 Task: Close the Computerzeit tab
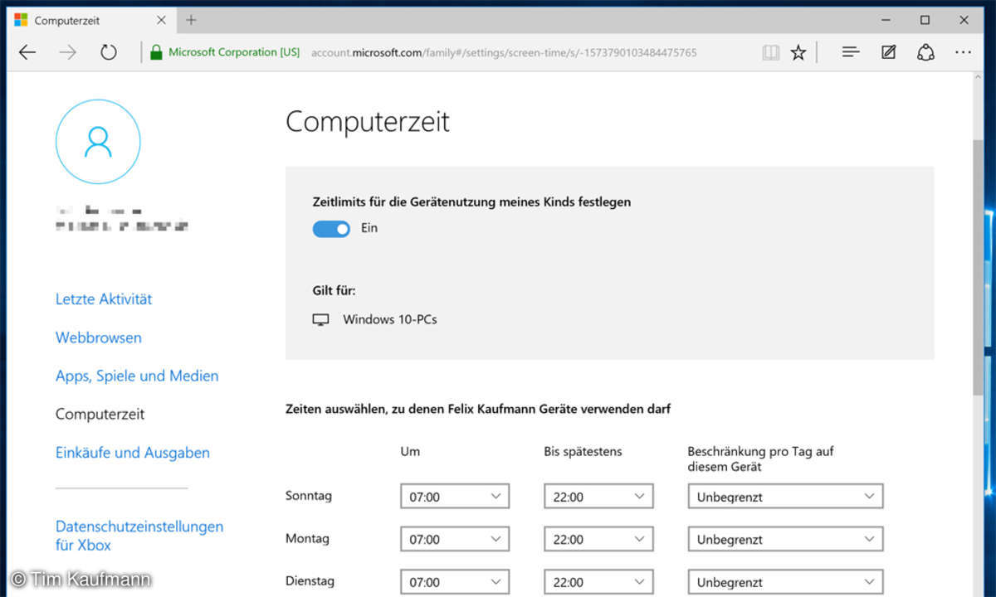tap(161, 20)
